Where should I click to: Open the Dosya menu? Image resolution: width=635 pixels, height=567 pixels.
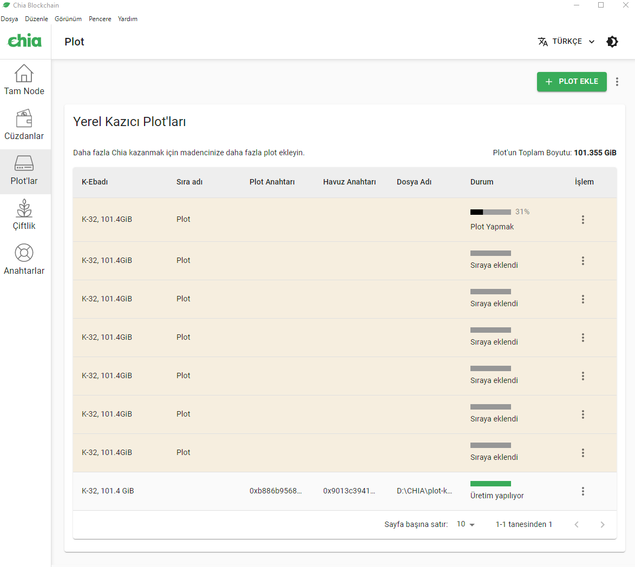tap(9, 19)
